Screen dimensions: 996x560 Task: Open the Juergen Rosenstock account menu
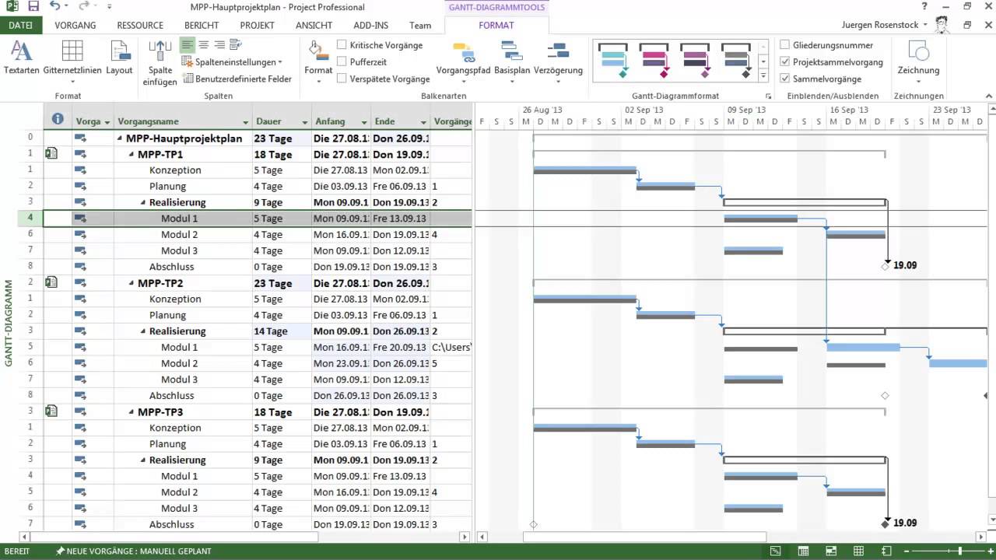[885, 25]
